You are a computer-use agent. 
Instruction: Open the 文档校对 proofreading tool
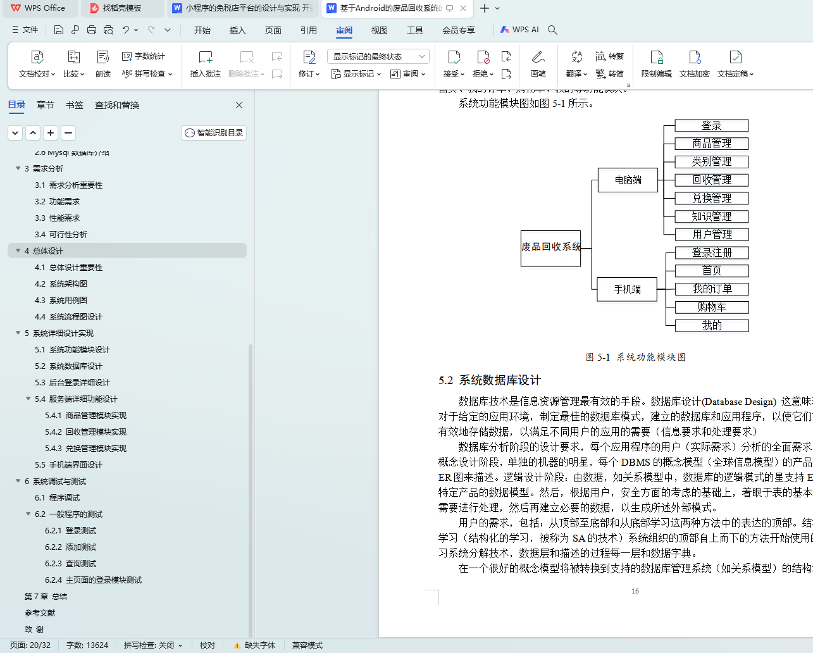coord(37,64)
